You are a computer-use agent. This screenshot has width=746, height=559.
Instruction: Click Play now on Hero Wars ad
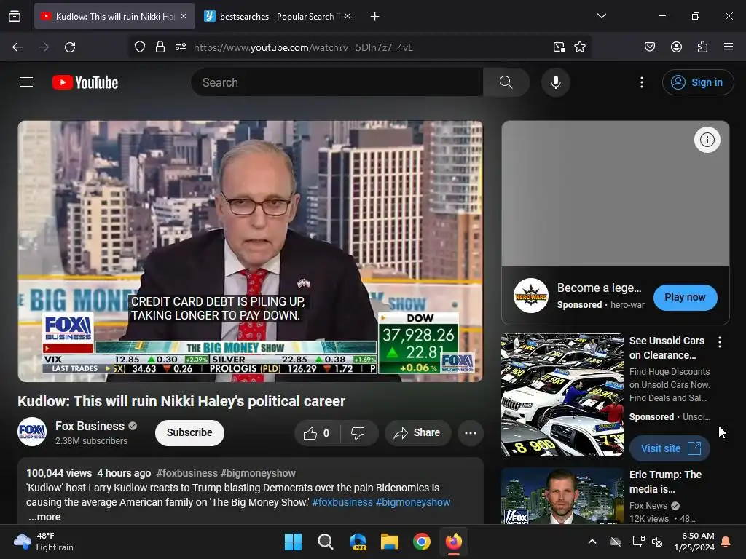pyautogui.click(x=685, y=297)
